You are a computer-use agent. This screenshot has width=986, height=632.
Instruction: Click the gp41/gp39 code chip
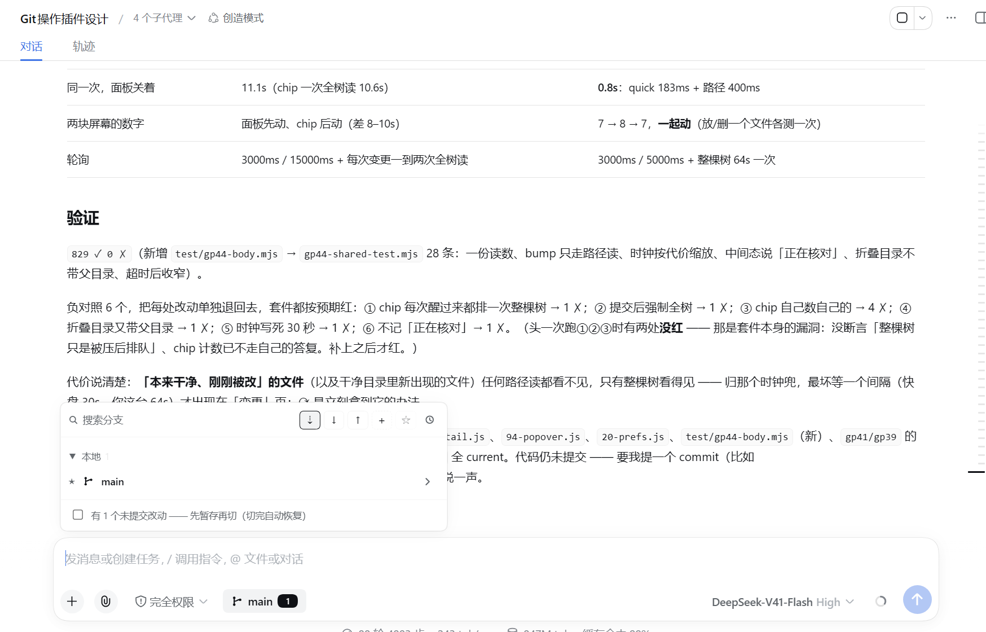pyautogui.click(x=870, y=437)
